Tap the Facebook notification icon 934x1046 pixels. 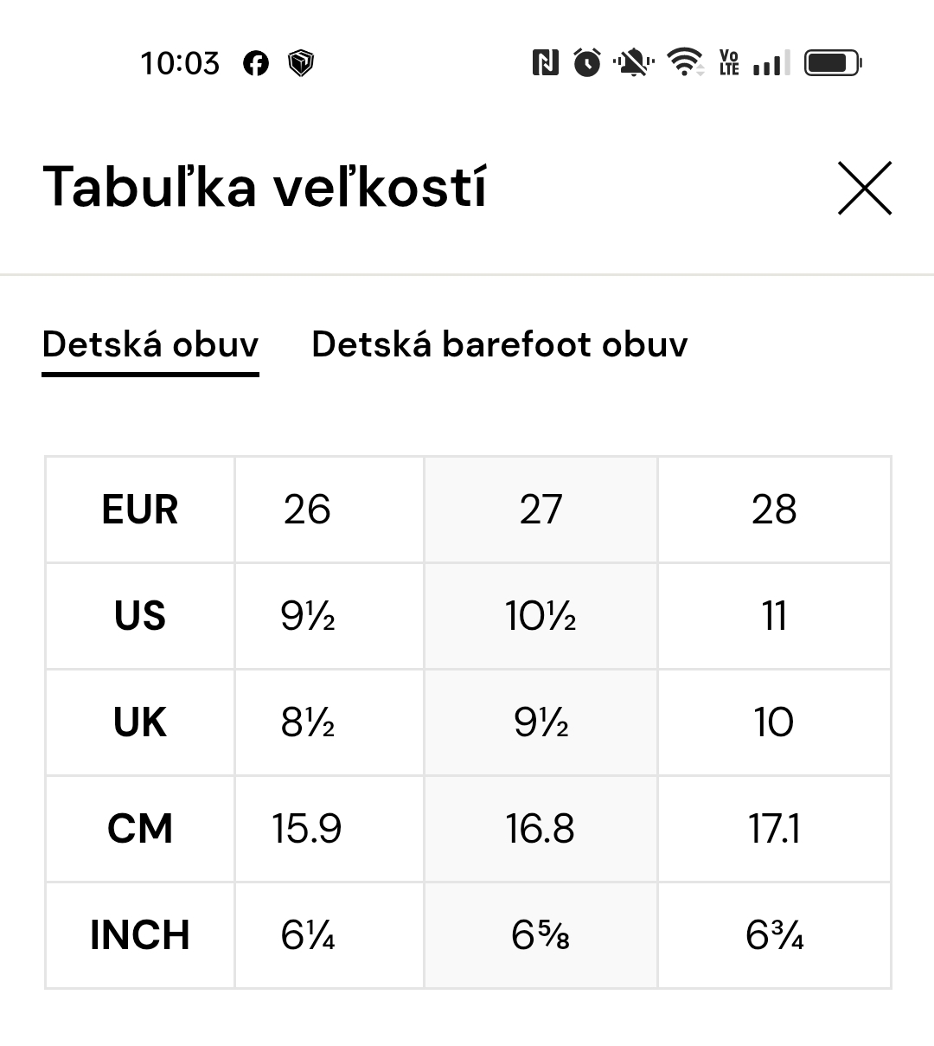click(256, 63)
